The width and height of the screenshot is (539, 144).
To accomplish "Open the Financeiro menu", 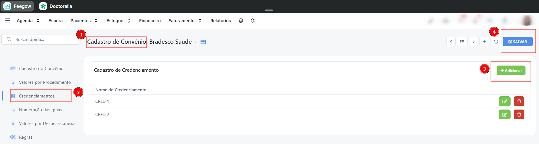I will [150, 21].
